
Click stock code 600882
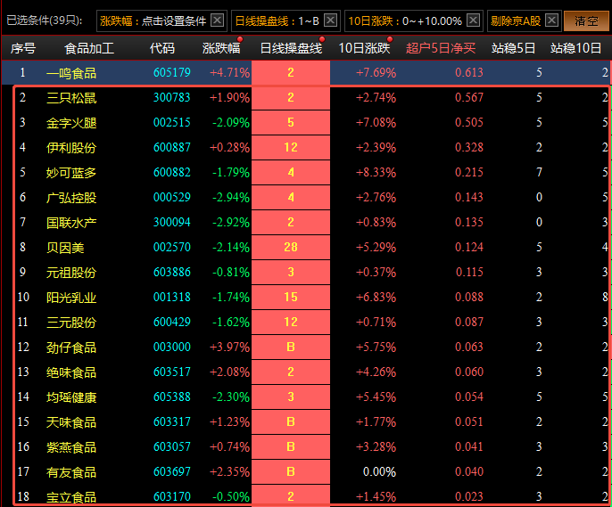click(171, 172)
